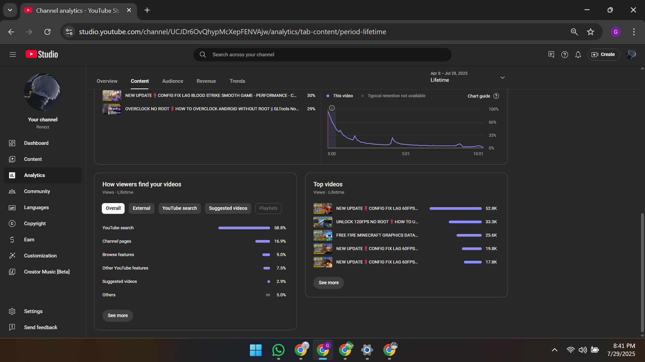The width and height of the screenshot is (645, 362).
Task: Open the comments panel icon in header
Action: tap(551, 54)
